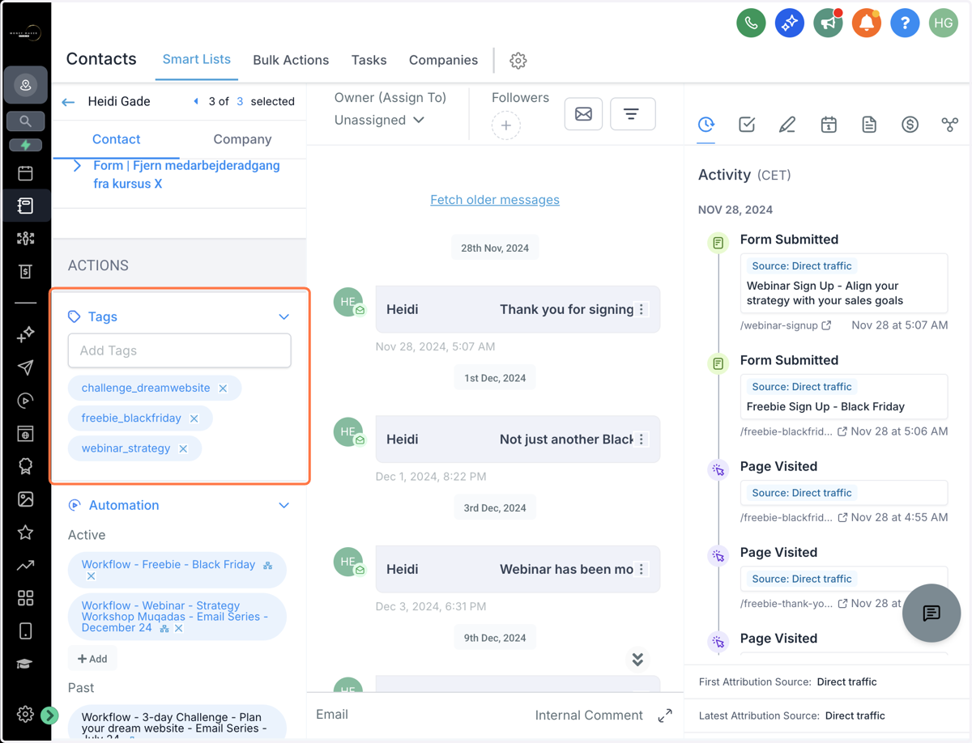
Task: Remove the webinar_strategy tag
Action: (x=183, y=448)
